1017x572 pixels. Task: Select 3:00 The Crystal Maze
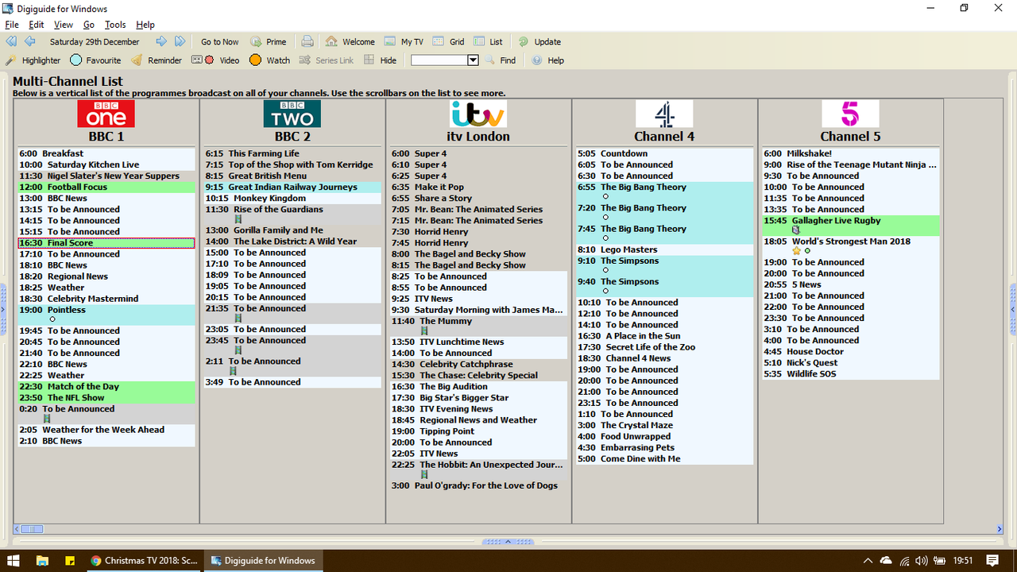[665, 426]
